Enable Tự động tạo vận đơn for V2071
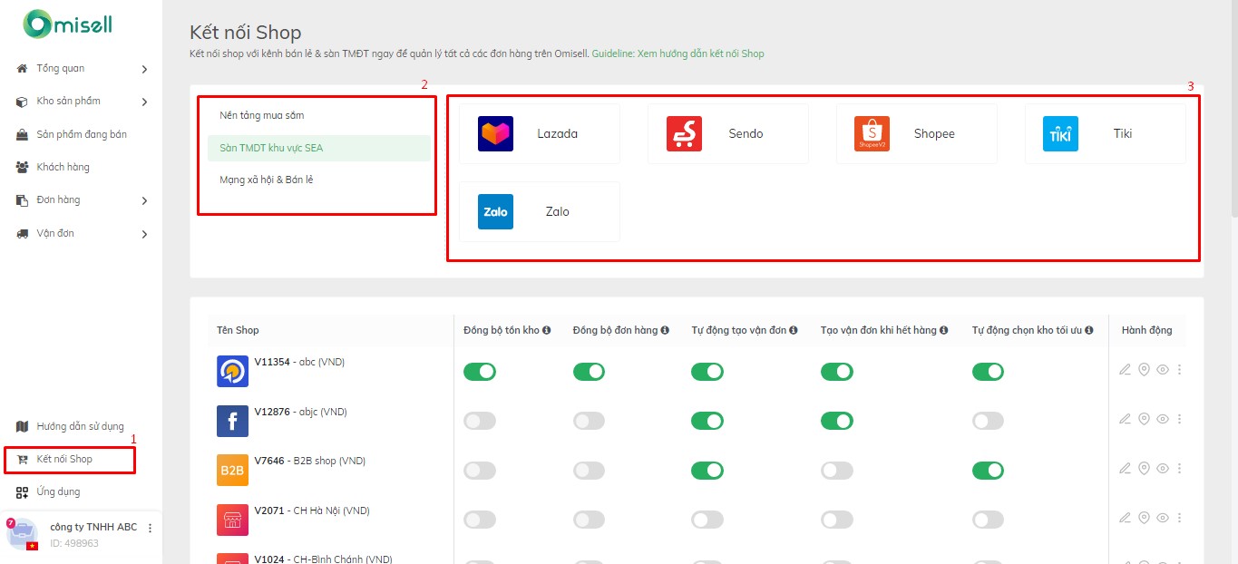 coord(707,520)
